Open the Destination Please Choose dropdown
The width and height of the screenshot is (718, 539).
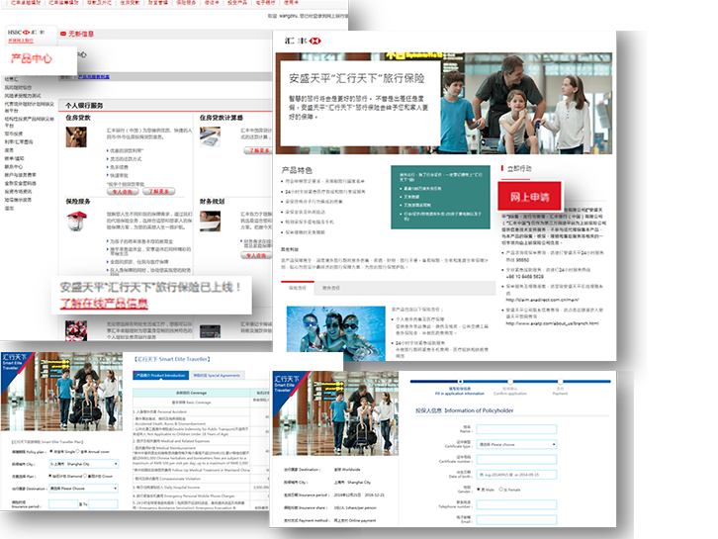[84, 489]
